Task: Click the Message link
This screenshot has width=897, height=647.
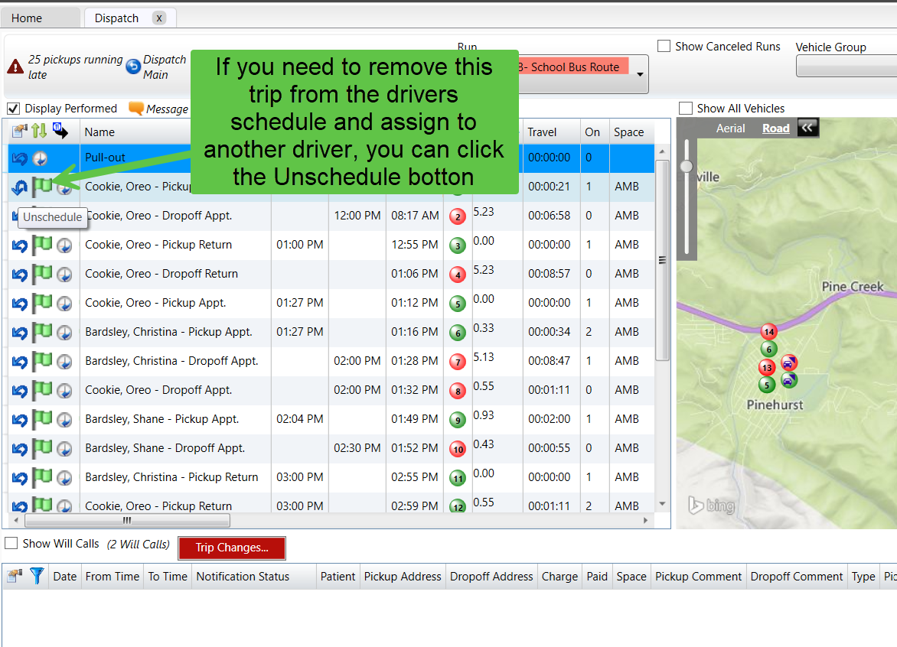Action: pos(167,109)
